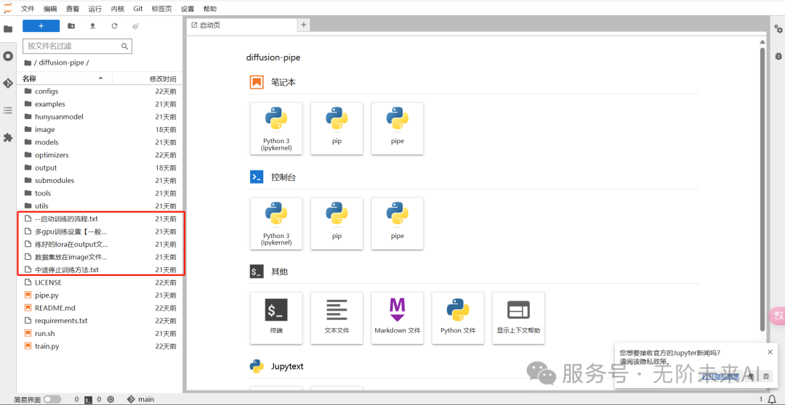Open a new terminal from launcher
The height and width of the screenshot is (405, 785).
pyautogui.click(x=276, y=318)
